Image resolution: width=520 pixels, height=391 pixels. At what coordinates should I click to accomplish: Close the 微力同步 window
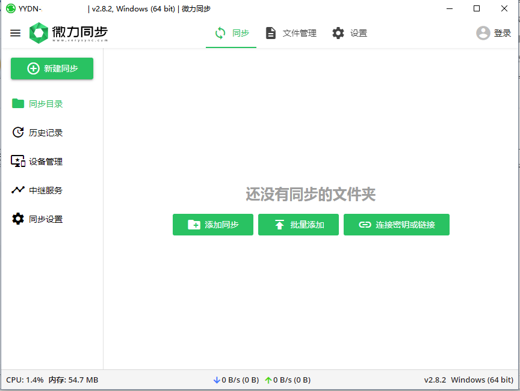click(x=504, y=8)
